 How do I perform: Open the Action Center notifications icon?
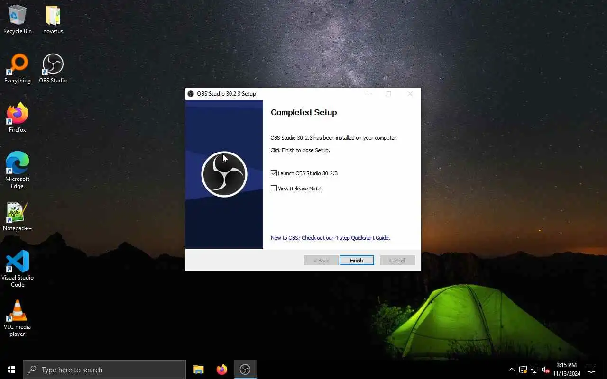pyautogui.click(x=591, y=370)
